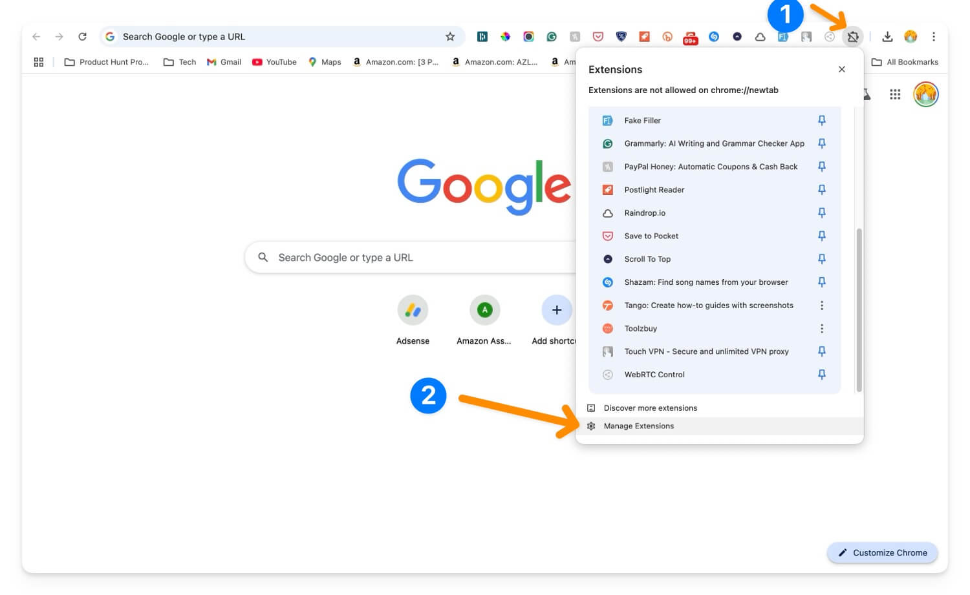Toggle pin for WebRTC Control

point(822,375)
